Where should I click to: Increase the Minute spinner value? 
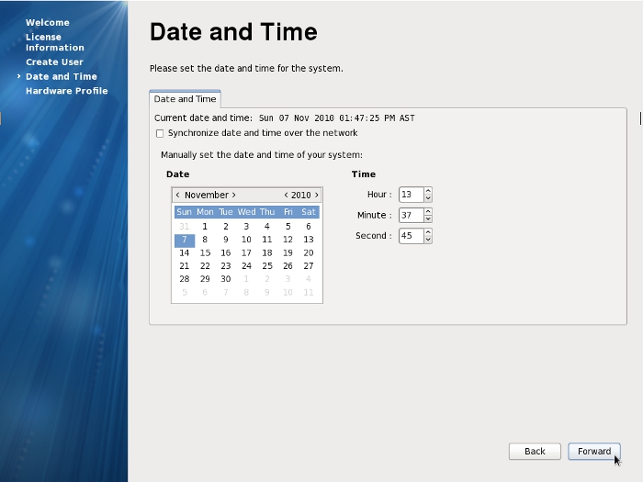tap(428, 212)
